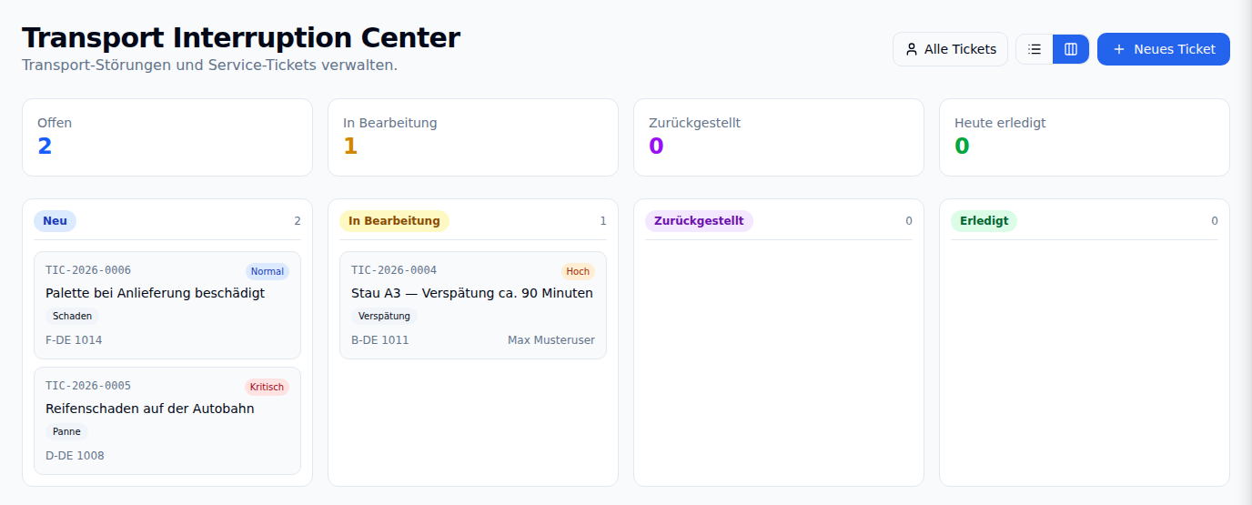The height and width of the screenshot is (505, 1252).
Task: Click the Verspätung category tag
Action: coord(384,317)
